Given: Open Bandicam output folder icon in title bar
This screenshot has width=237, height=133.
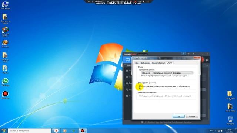Looking at the screenshot, I should pyautogui.click(x=188, y=54).
